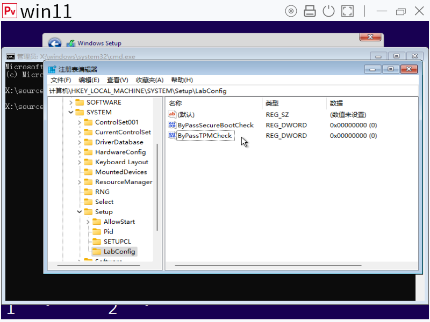Click ByPassTPMCheck data 0x00000000 (0)
This screenshot has width=430, height=322.
coord(353,136)
